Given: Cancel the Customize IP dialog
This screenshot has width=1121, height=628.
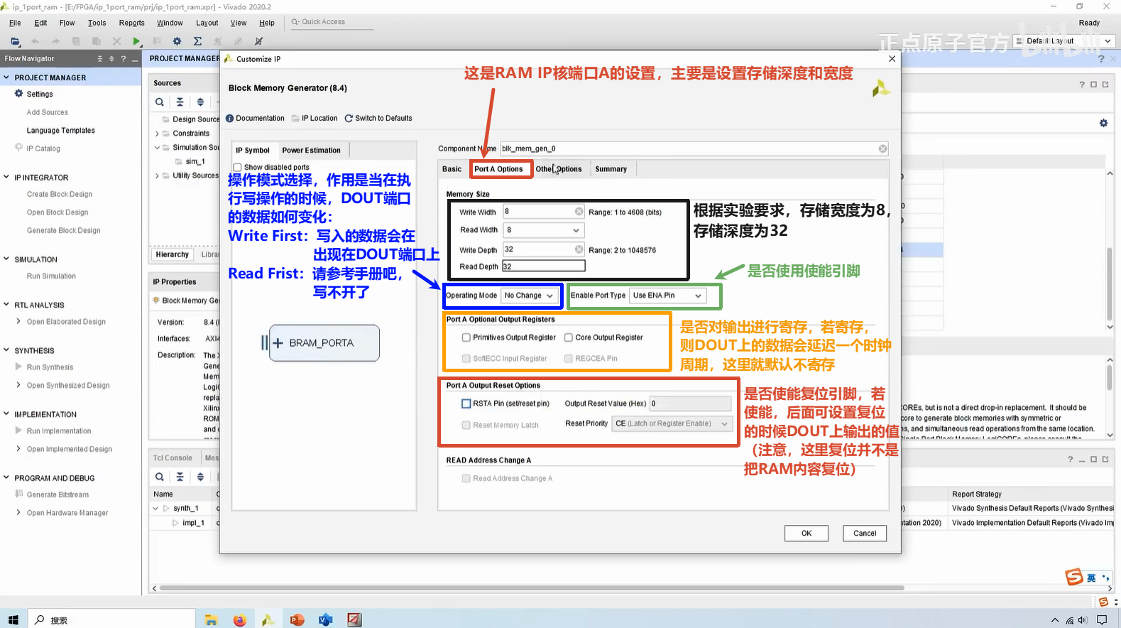Looking at the screenshot, I should point(865,534).
